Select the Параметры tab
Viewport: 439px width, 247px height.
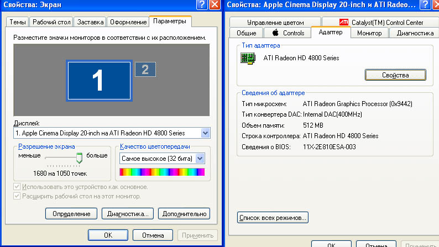coord(170,21)
